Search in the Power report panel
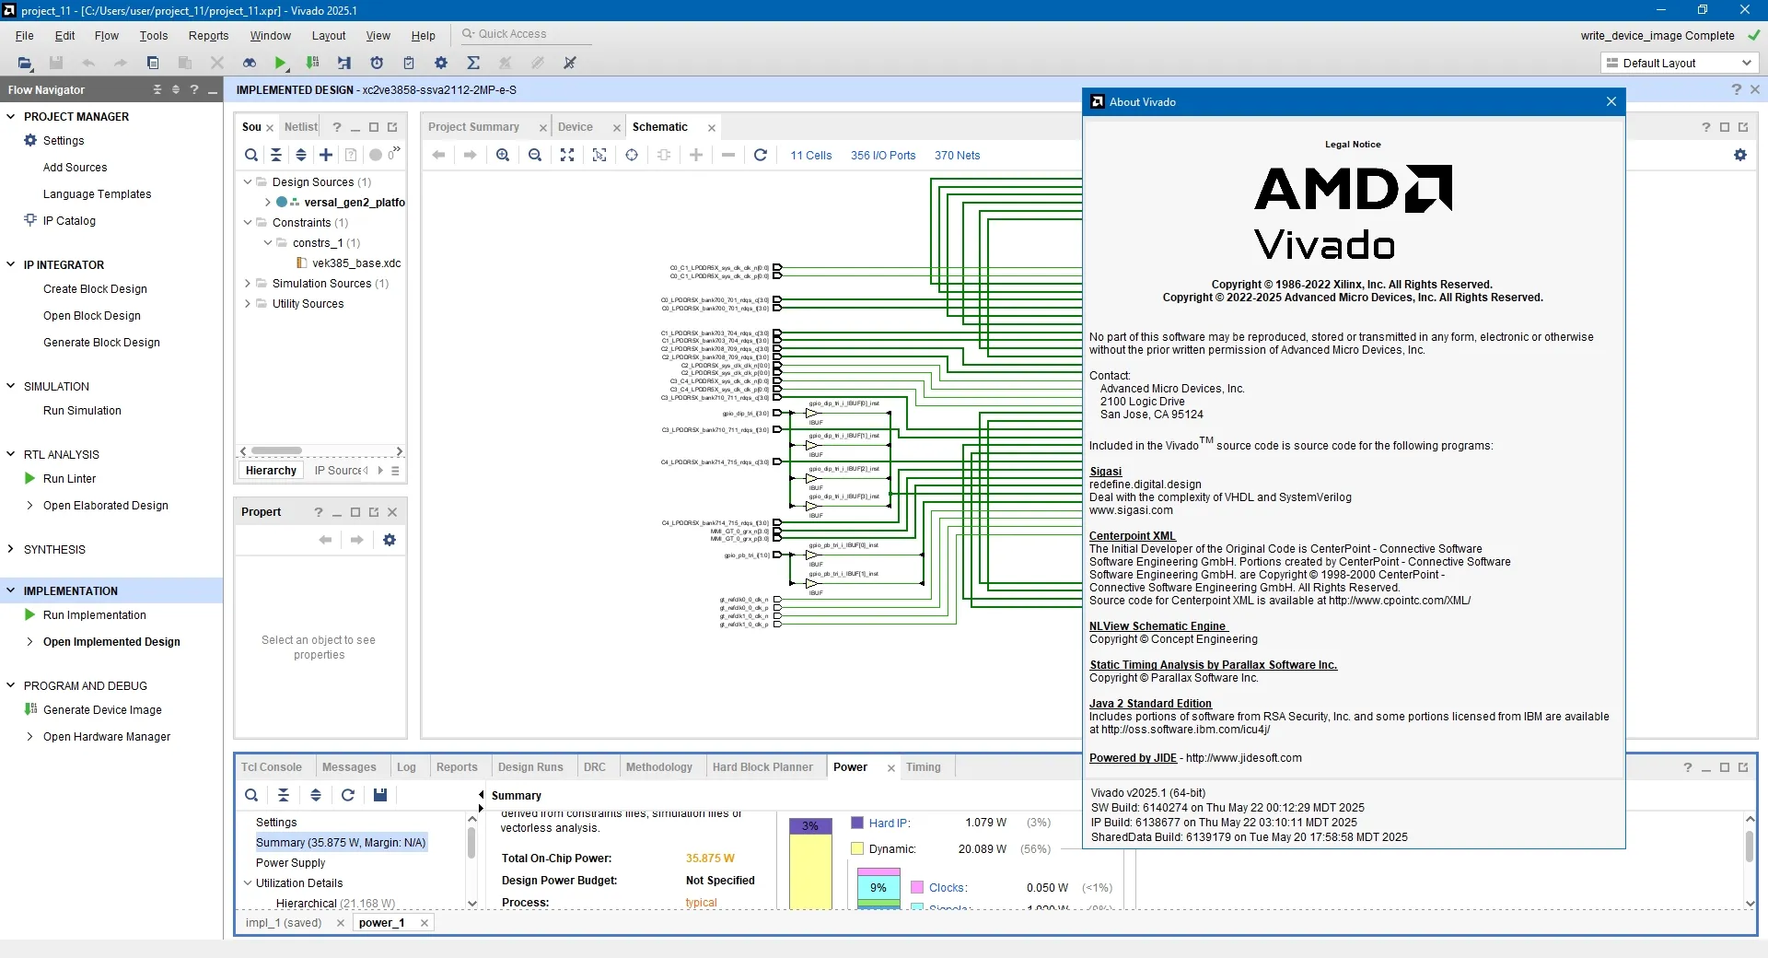 251,795
